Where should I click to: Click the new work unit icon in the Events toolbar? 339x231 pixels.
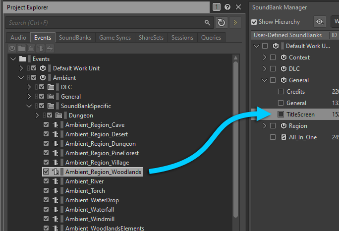13,48
